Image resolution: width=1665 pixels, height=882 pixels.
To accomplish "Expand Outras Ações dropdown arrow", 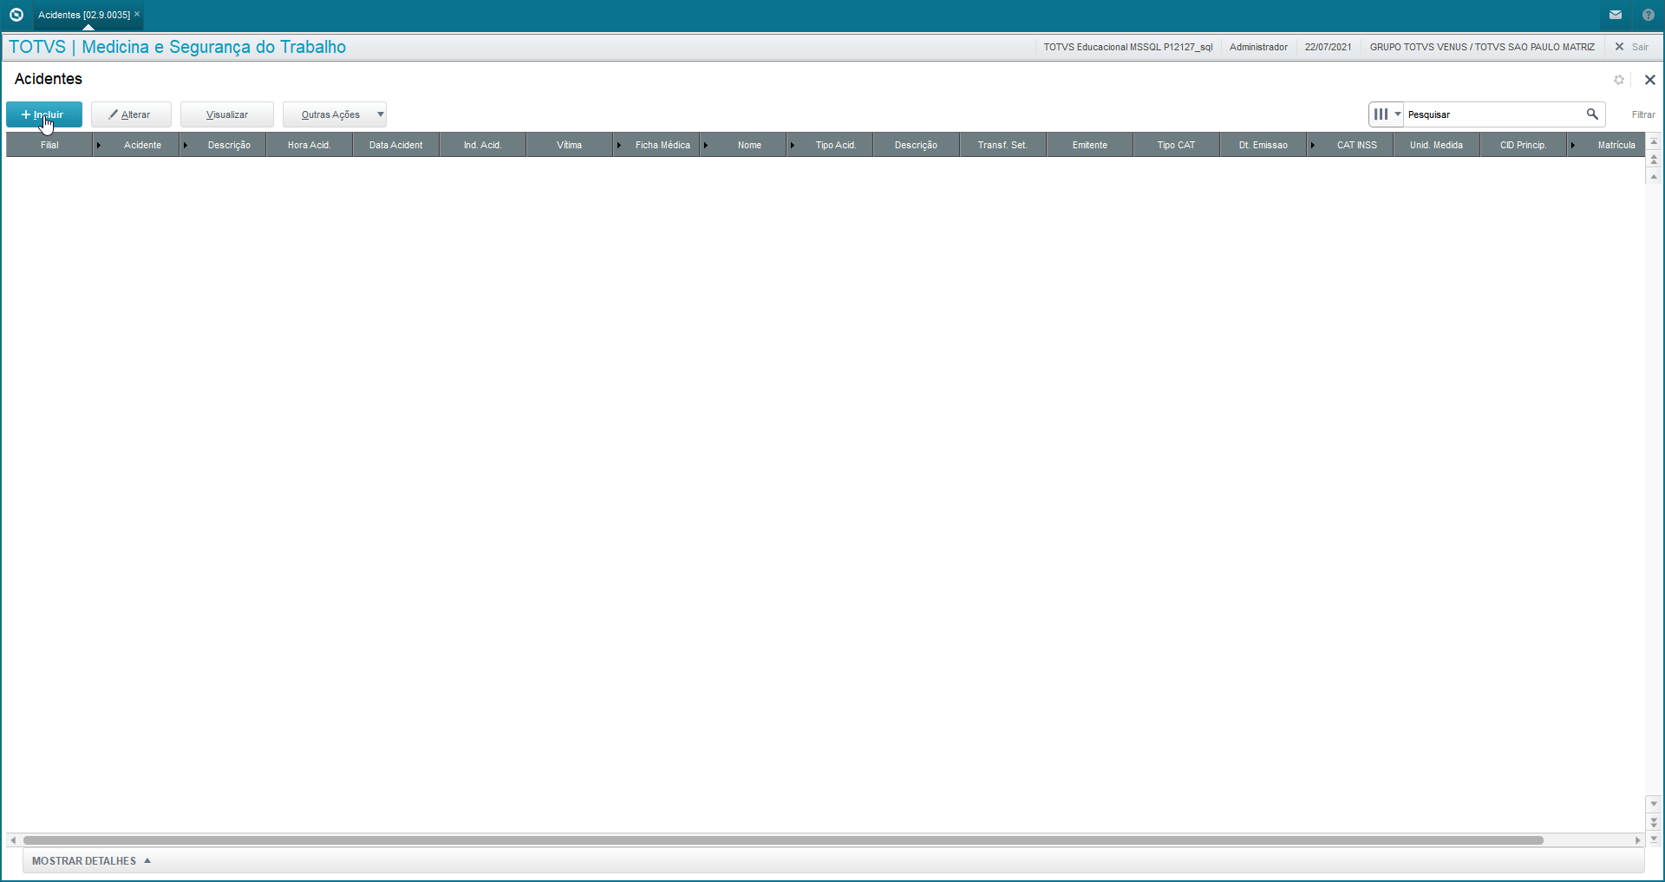I will click(381, 114).
